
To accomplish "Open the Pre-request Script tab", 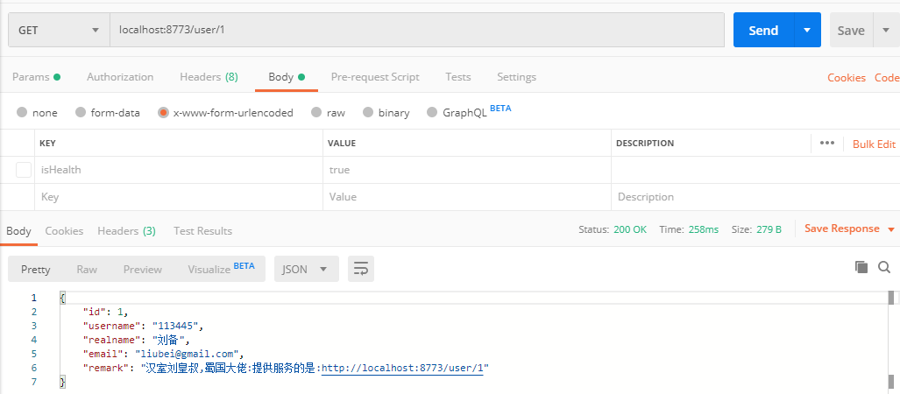I will (x=374, y=77).
